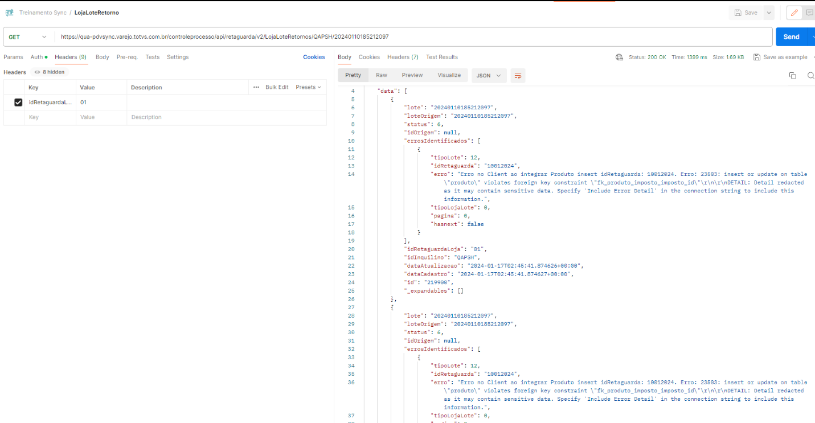Toggle the response word wrap icon
Viewport: 815px width, 423px height.
[518, 76]
